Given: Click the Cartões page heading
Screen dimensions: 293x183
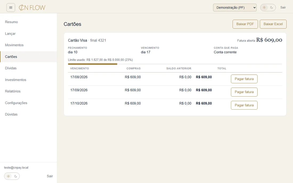Looking at the screenshot, I should 72,24.
